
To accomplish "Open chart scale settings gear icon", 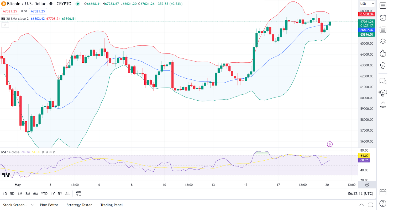I will tap(367, 185).
